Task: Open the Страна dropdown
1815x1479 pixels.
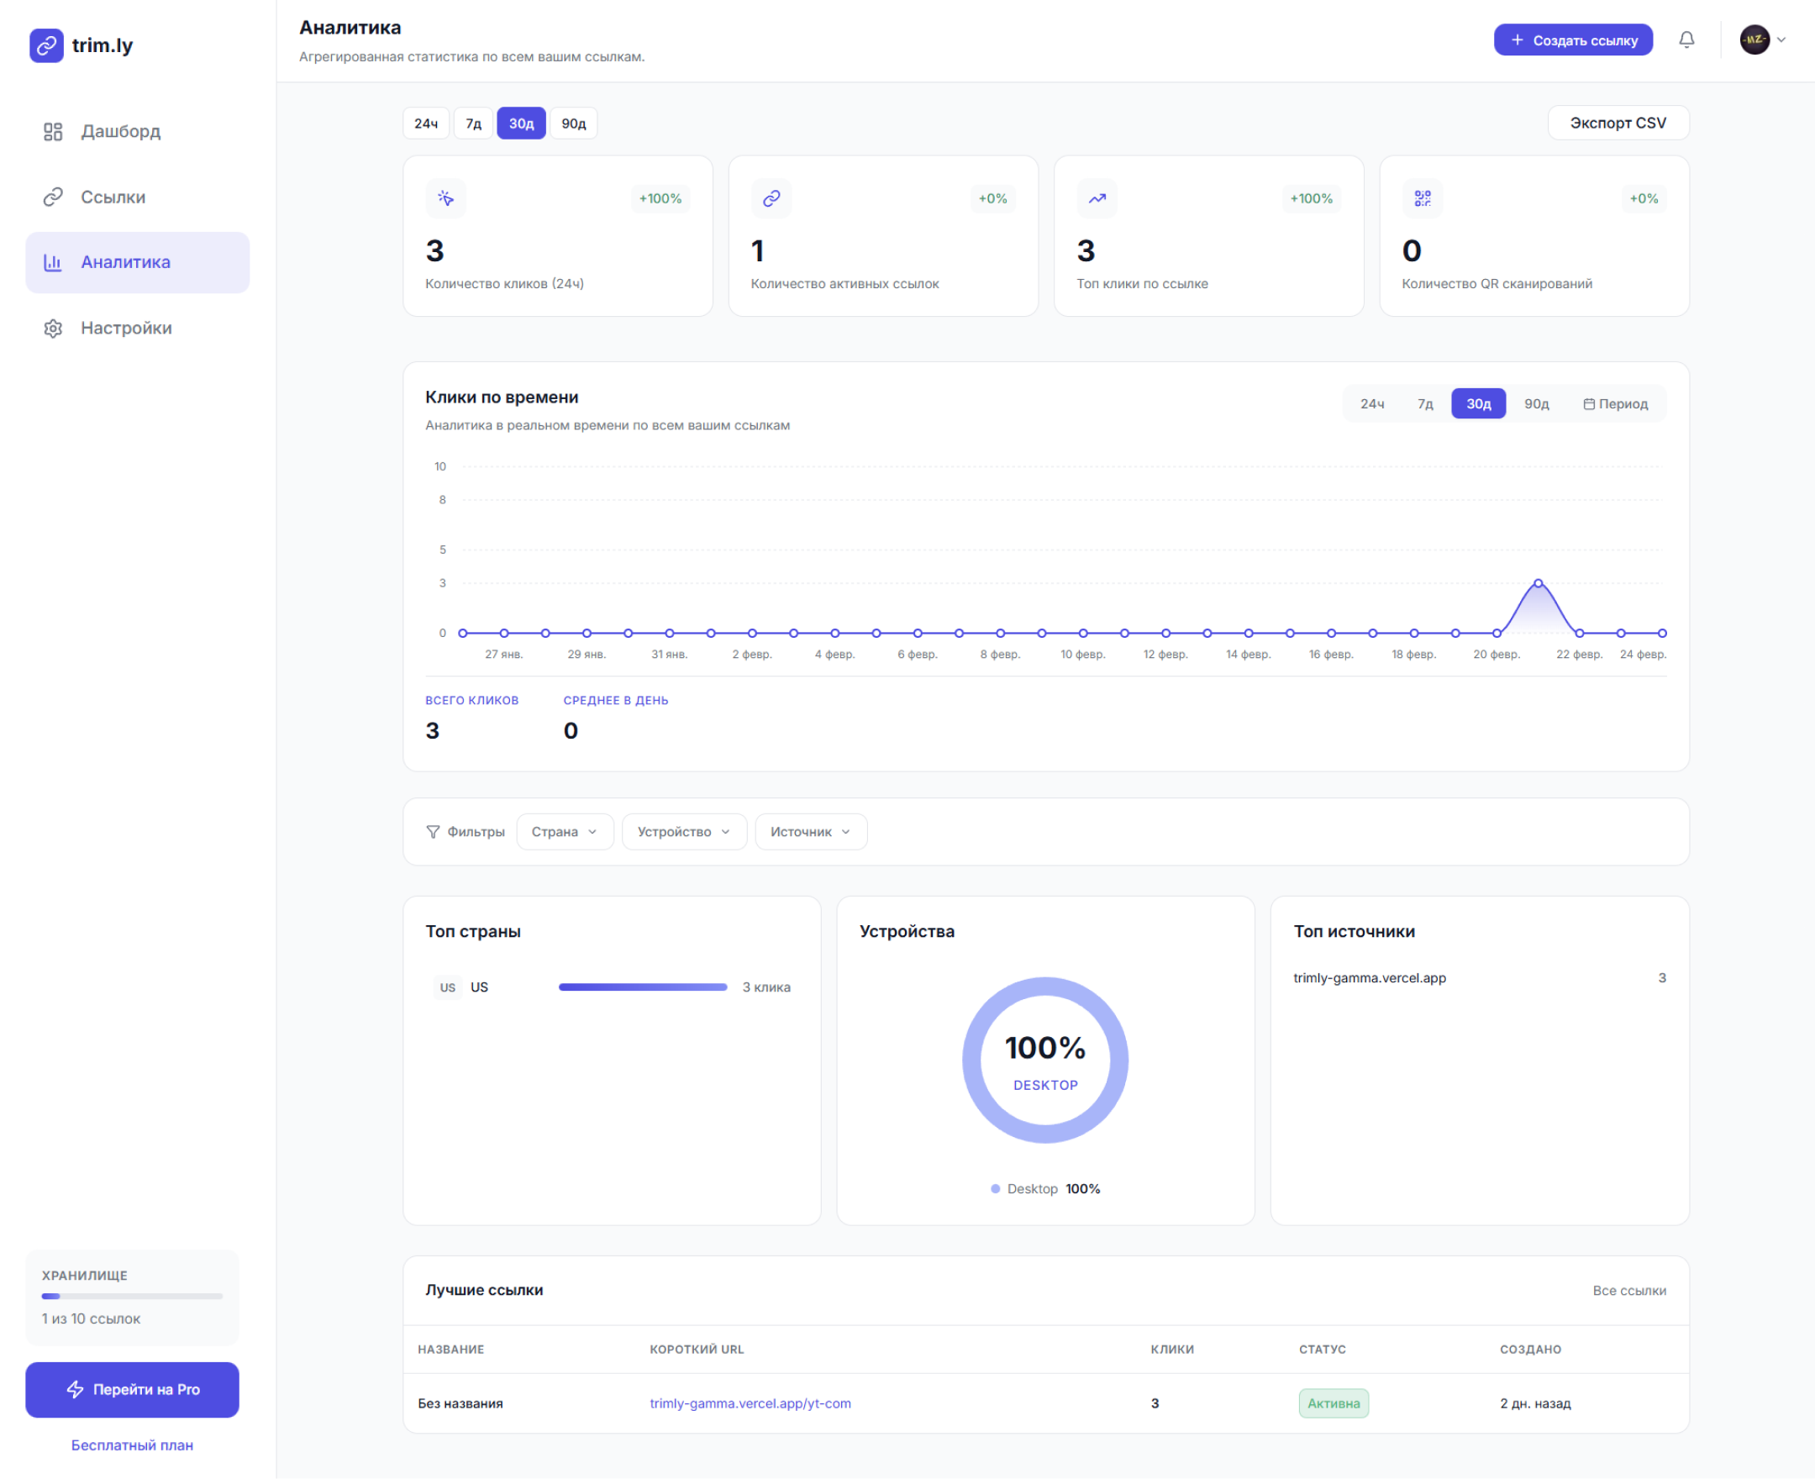Action: tap(565, 831)
